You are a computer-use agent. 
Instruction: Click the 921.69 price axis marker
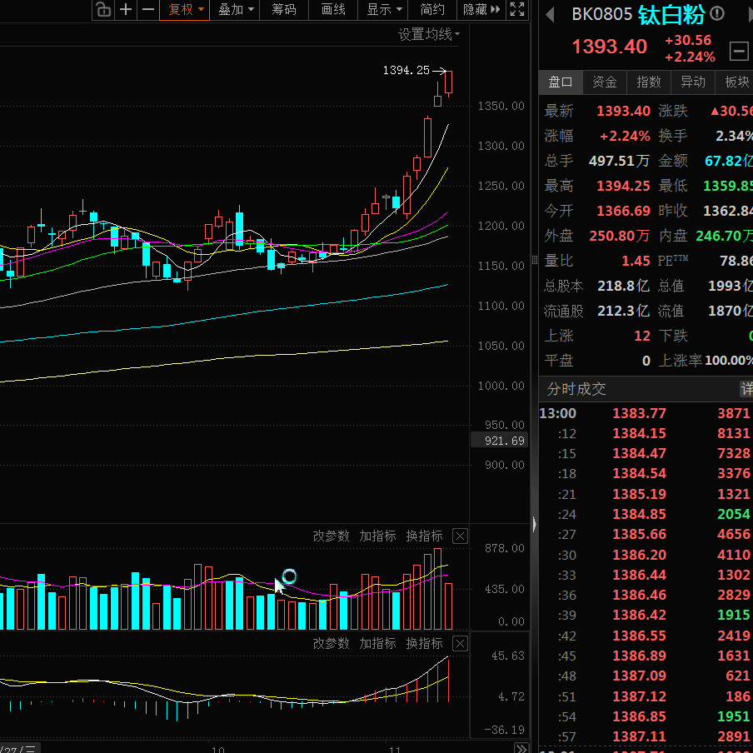click(x=499, y=441)
